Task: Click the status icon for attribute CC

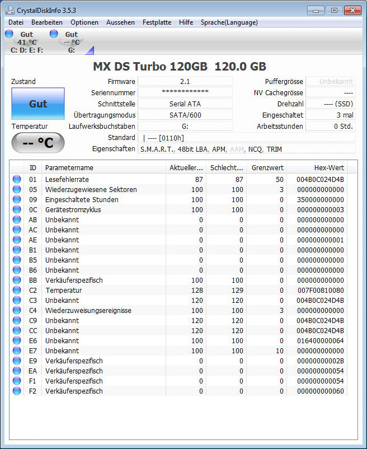Action: [x=17, y=330]
